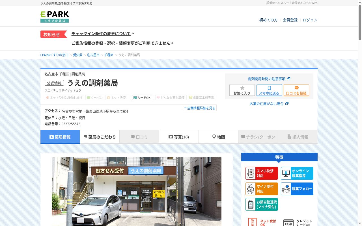This screenshot has height=226, width=362.
Task: Click the マイナ受付対応 feature badge
Action: pos(262,189)
